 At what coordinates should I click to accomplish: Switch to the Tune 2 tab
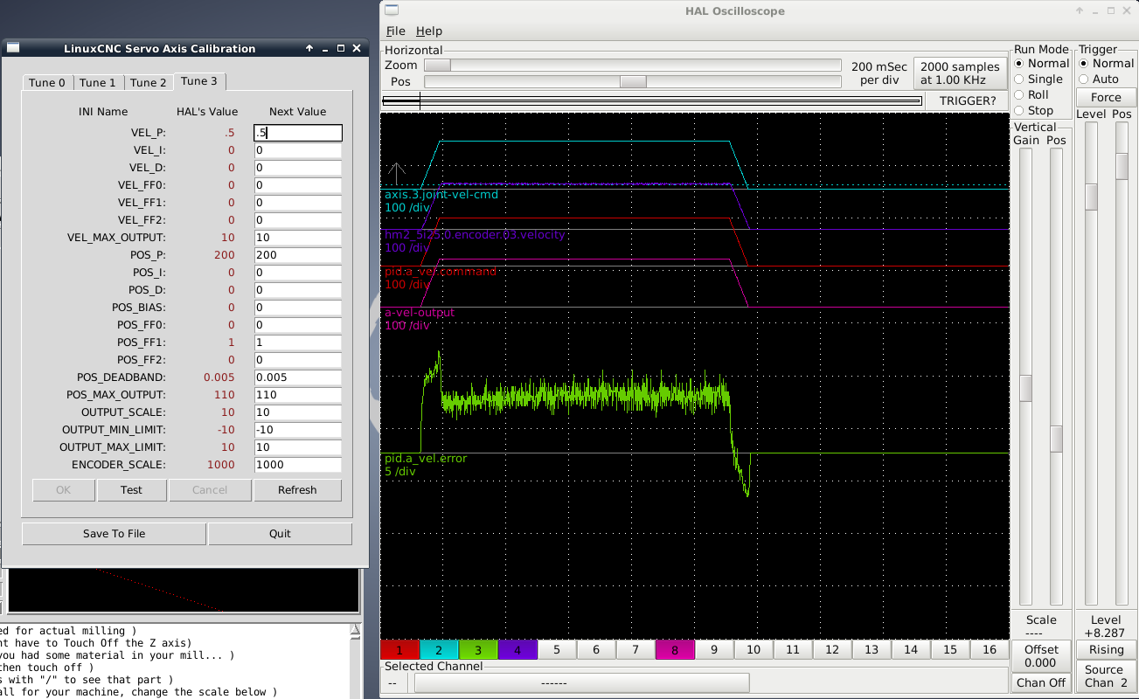pos(149,83)
